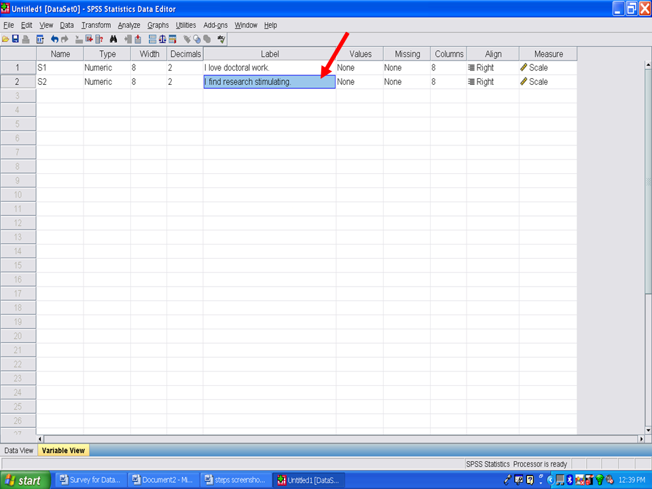Open the Type cell for S1
The height and width of the screenshot is (489, 652).
pyautogui.click(x=107, y=68)
